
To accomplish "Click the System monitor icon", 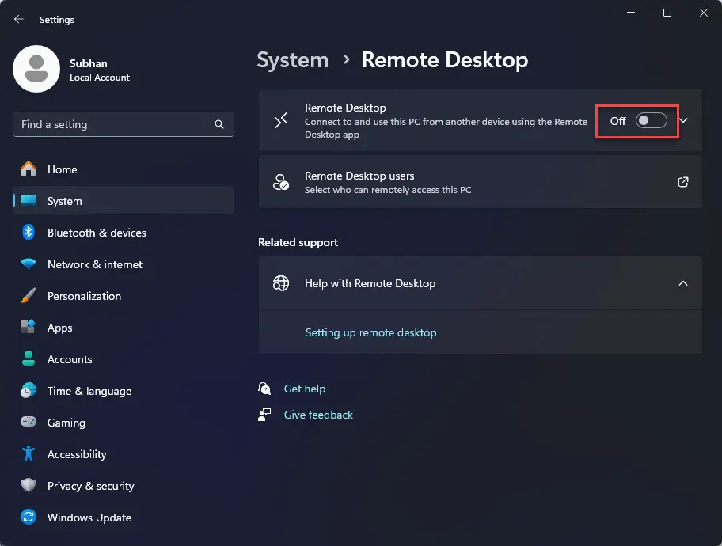I will (28, 200).
